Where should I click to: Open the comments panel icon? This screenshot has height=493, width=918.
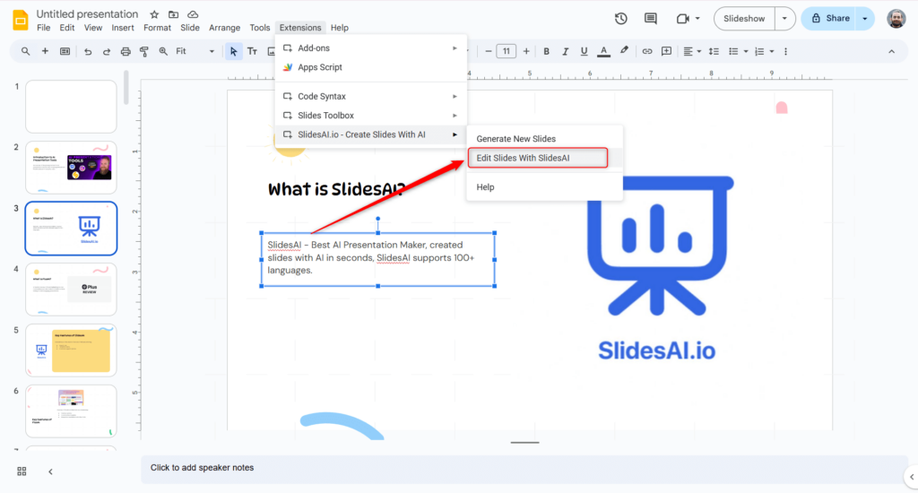(x=650, y=18)
